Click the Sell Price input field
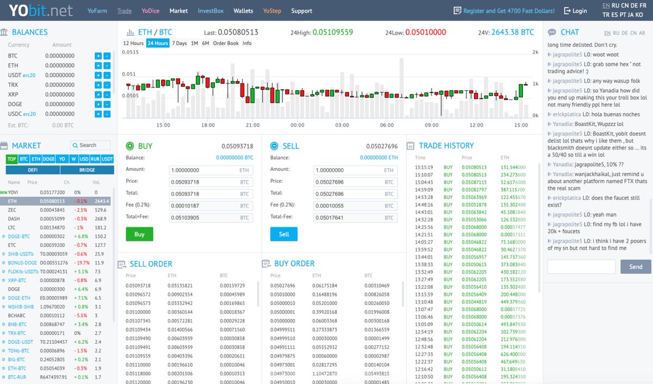The image size is (653, 384). pyautogui.click(x=355, y=182)
